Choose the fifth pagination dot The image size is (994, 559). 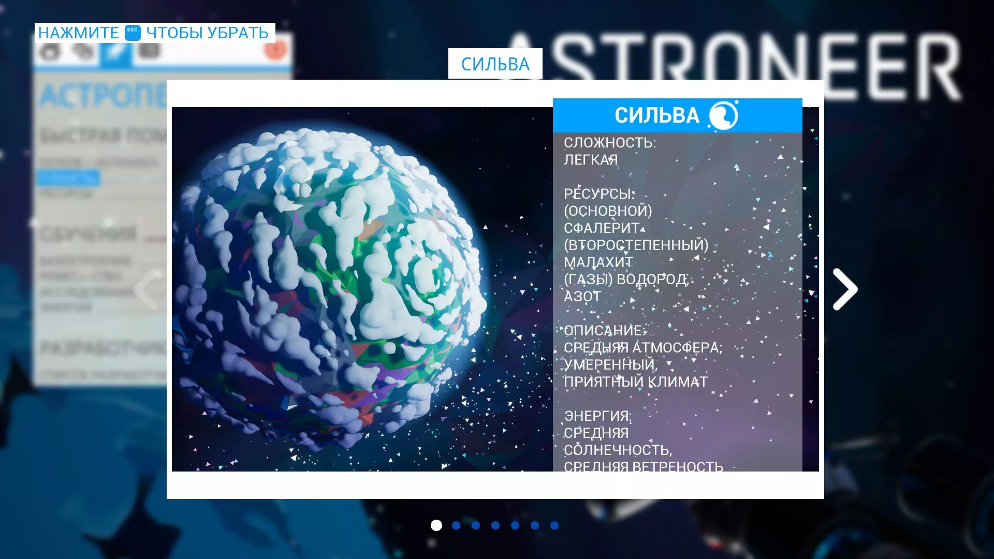pyautogui.click(x=515, y=525)
